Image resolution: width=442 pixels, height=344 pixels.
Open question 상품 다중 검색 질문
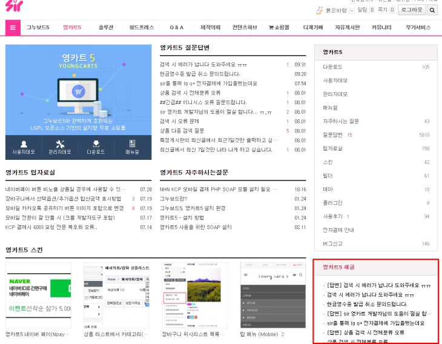click(x=182, y=131)
